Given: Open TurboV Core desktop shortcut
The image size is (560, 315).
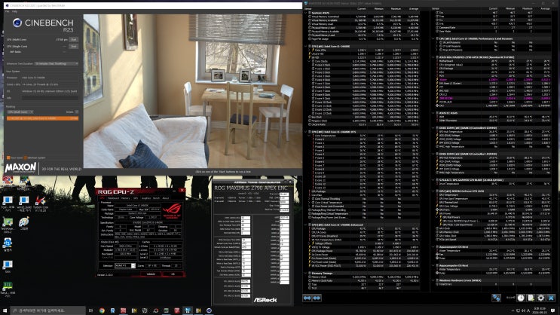Looking at the screenshot, I should tap(41, 203).
